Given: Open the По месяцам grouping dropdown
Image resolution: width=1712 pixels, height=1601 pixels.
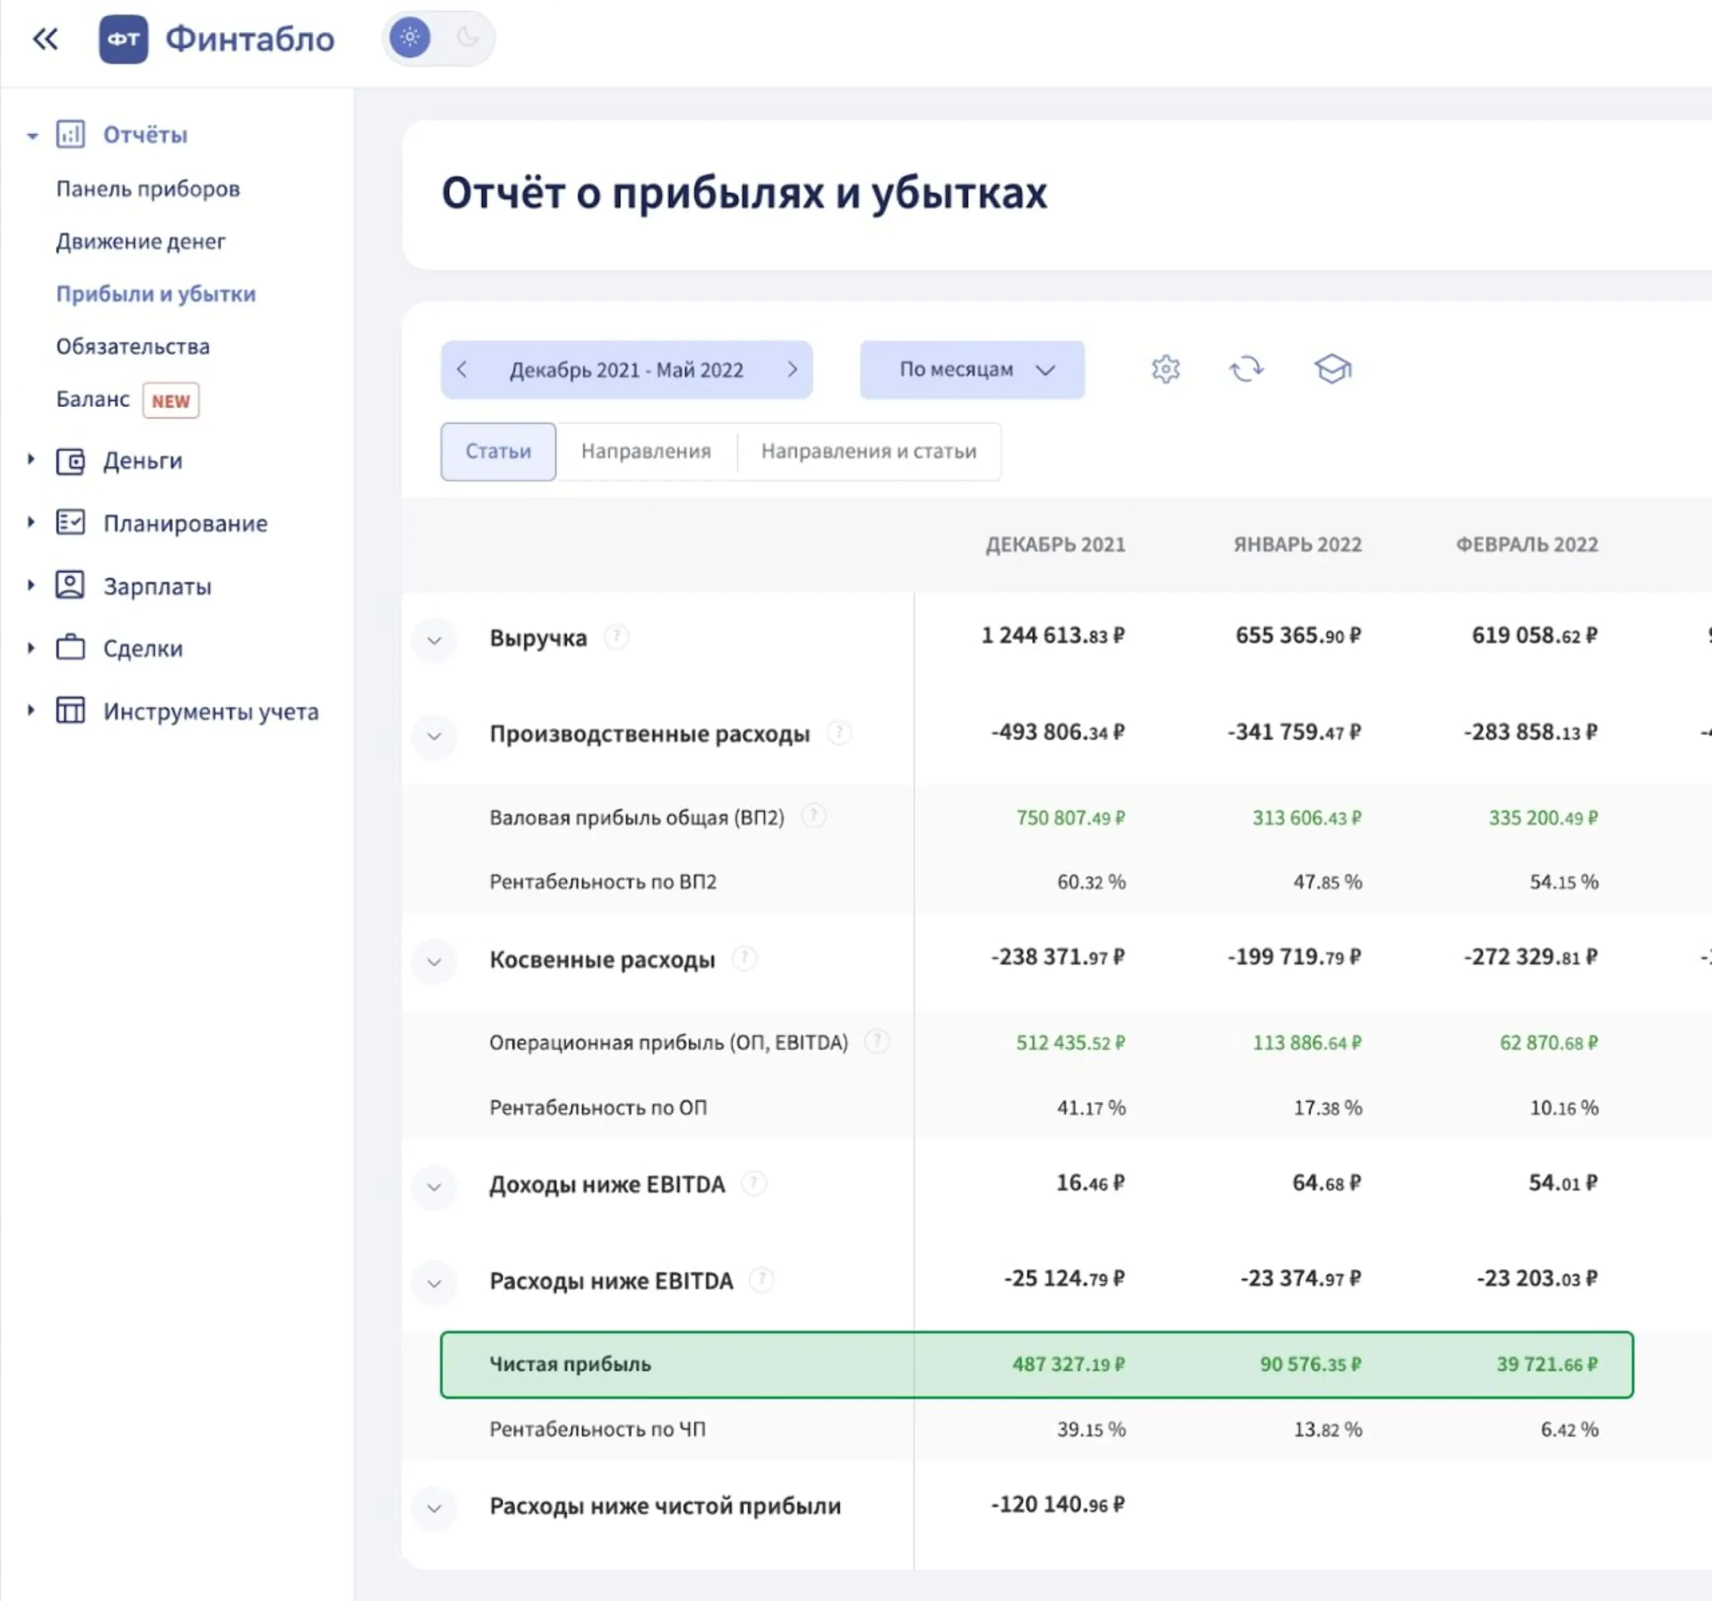Looking at the screenshot, I should [973, 370].
